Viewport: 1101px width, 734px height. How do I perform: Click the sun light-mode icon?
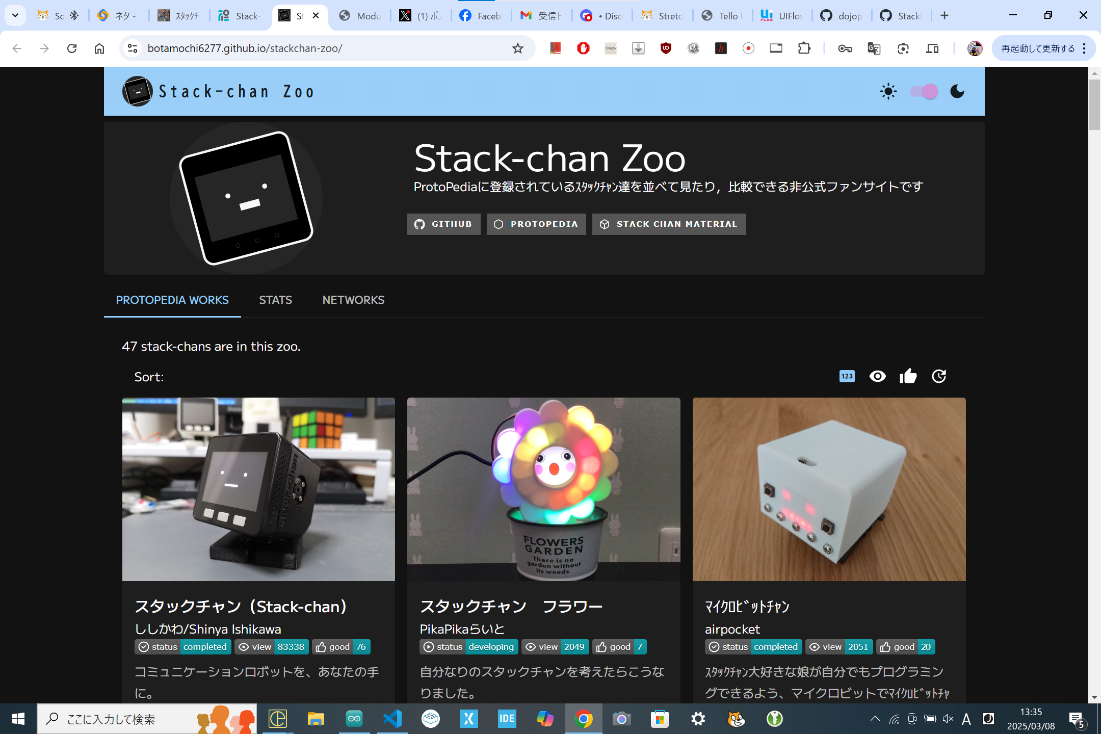pos(888,92)
